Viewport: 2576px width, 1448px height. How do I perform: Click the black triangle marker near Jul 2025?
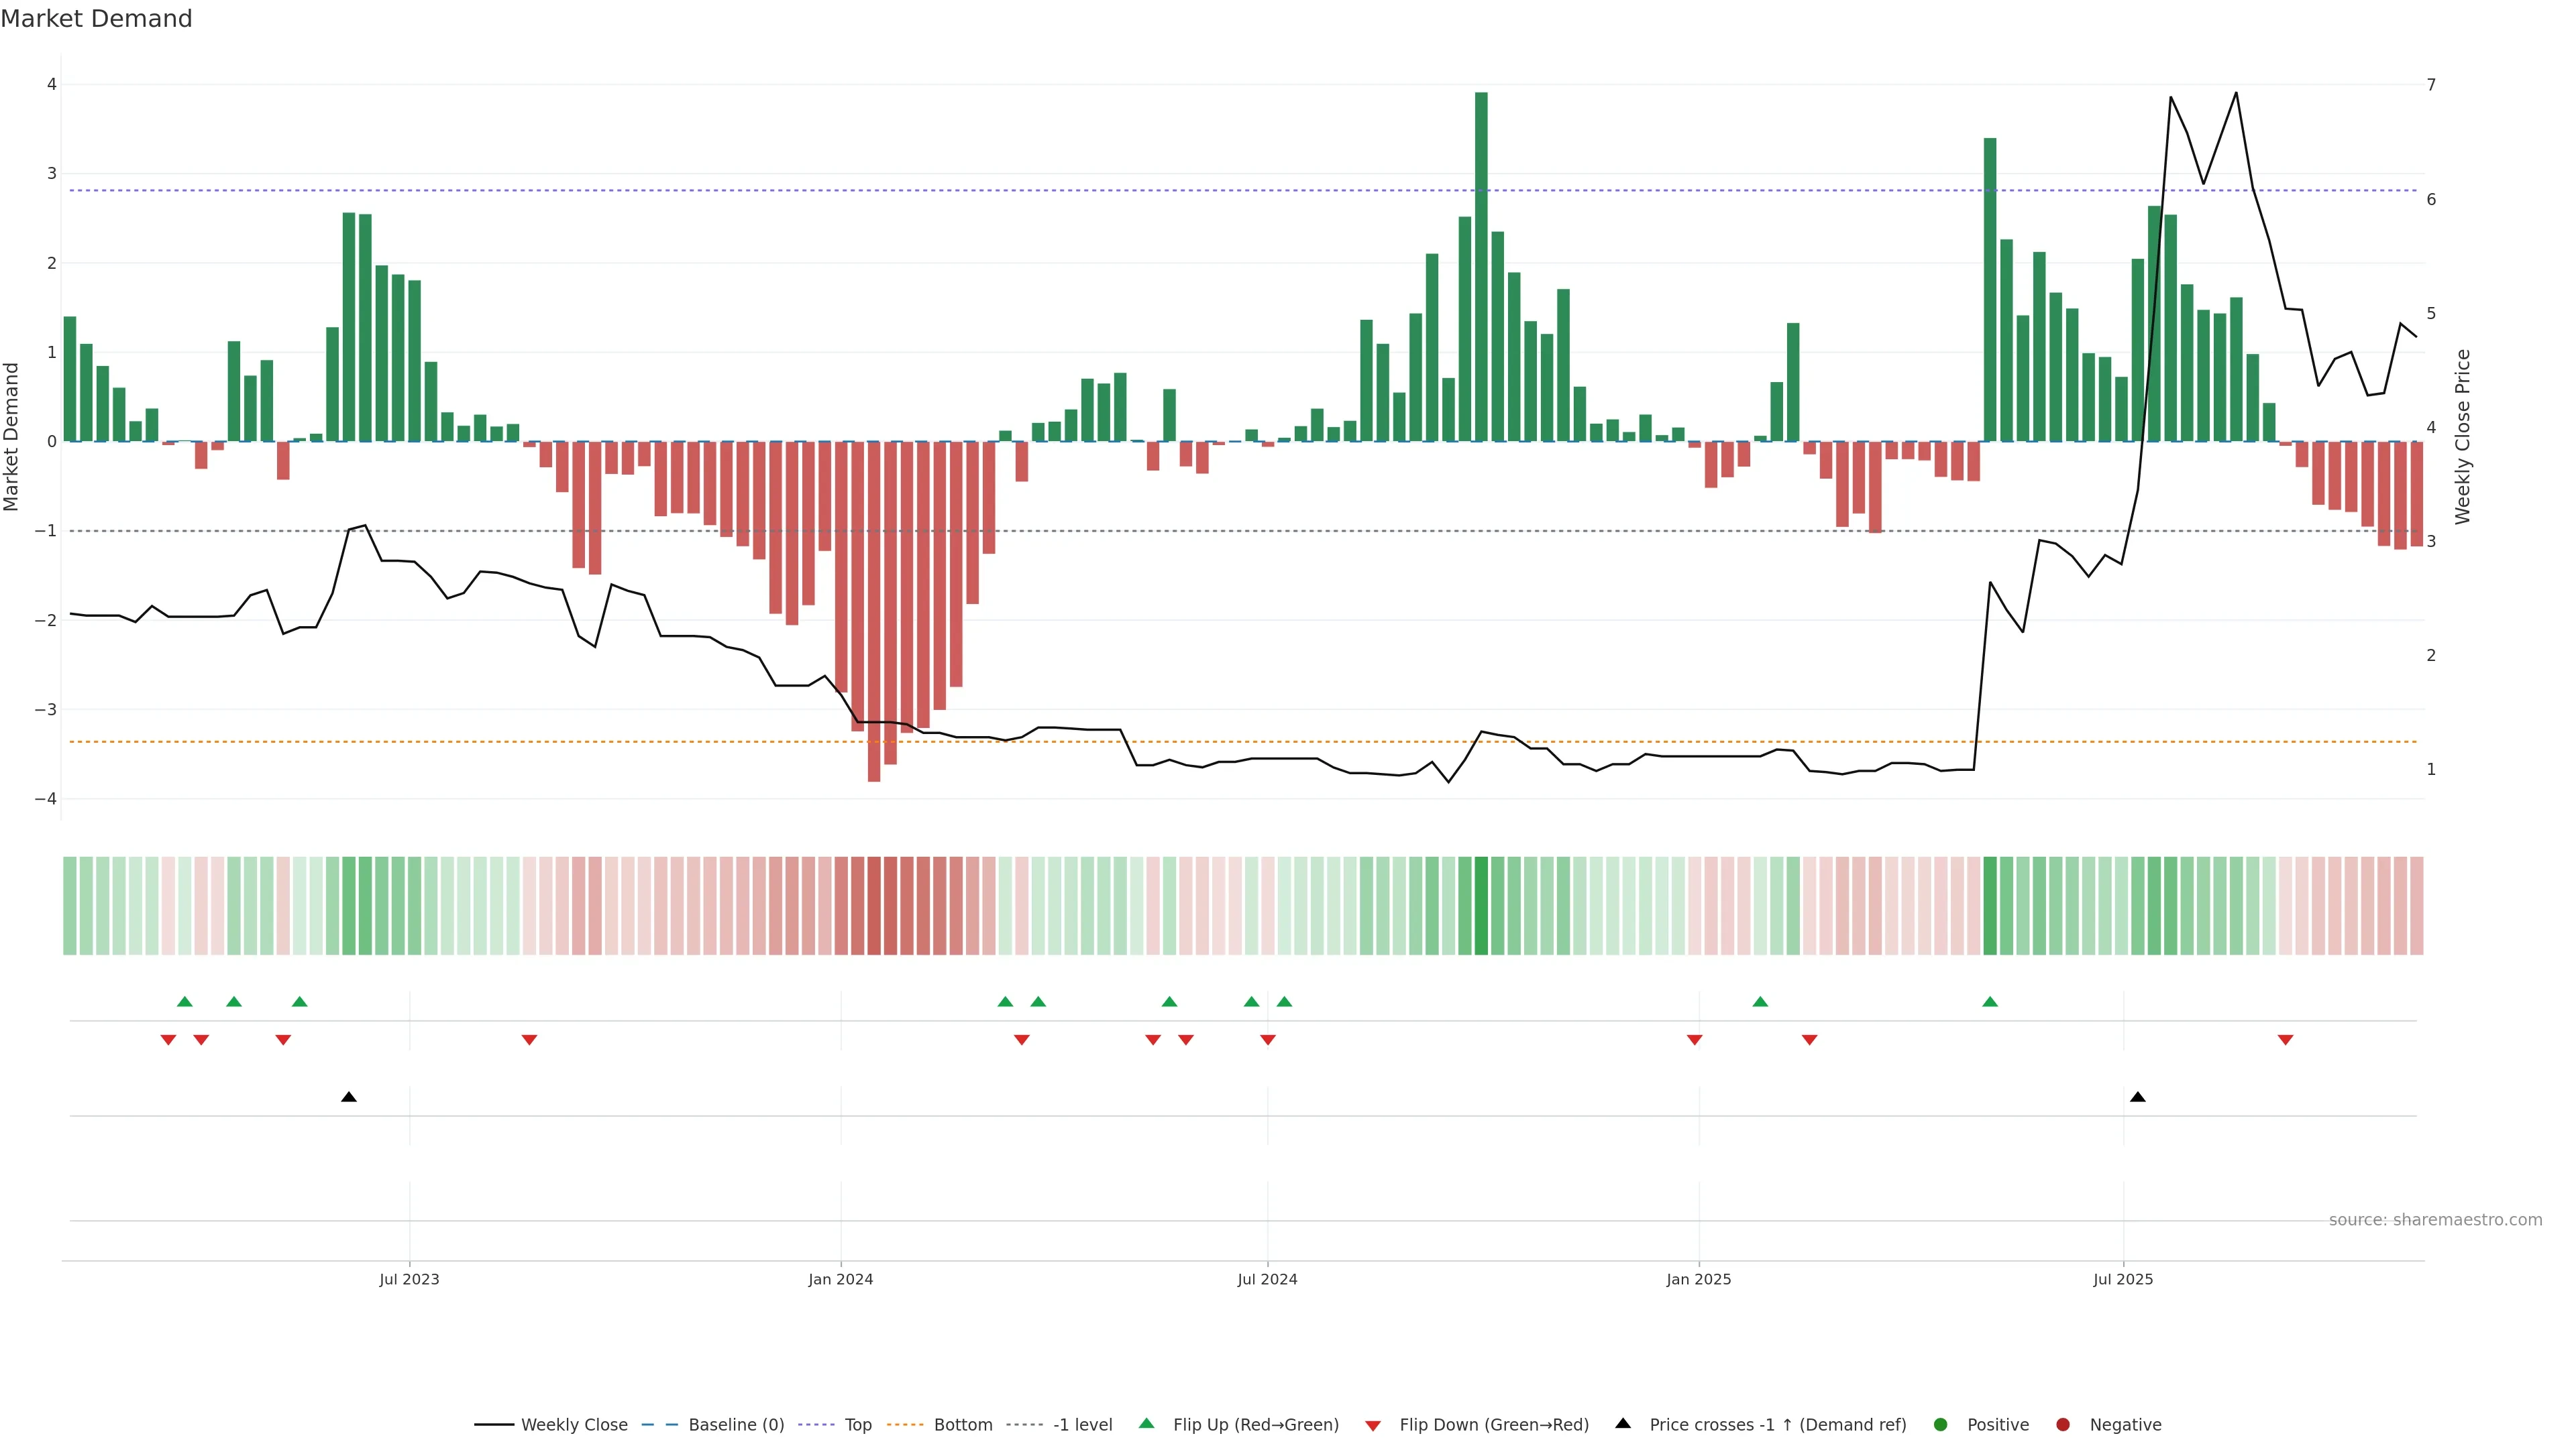point(2137,1097)
